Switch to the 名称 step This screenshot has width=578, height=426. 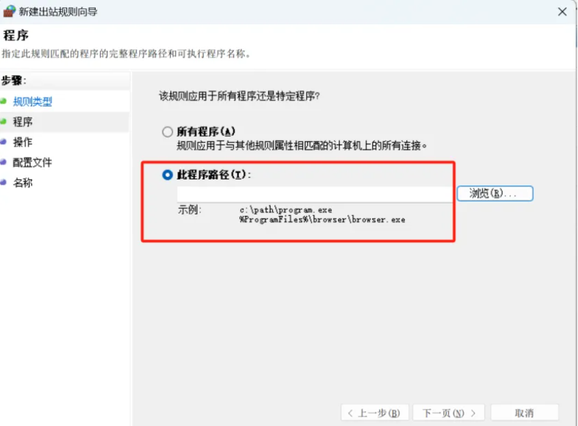tap(23, 183)
